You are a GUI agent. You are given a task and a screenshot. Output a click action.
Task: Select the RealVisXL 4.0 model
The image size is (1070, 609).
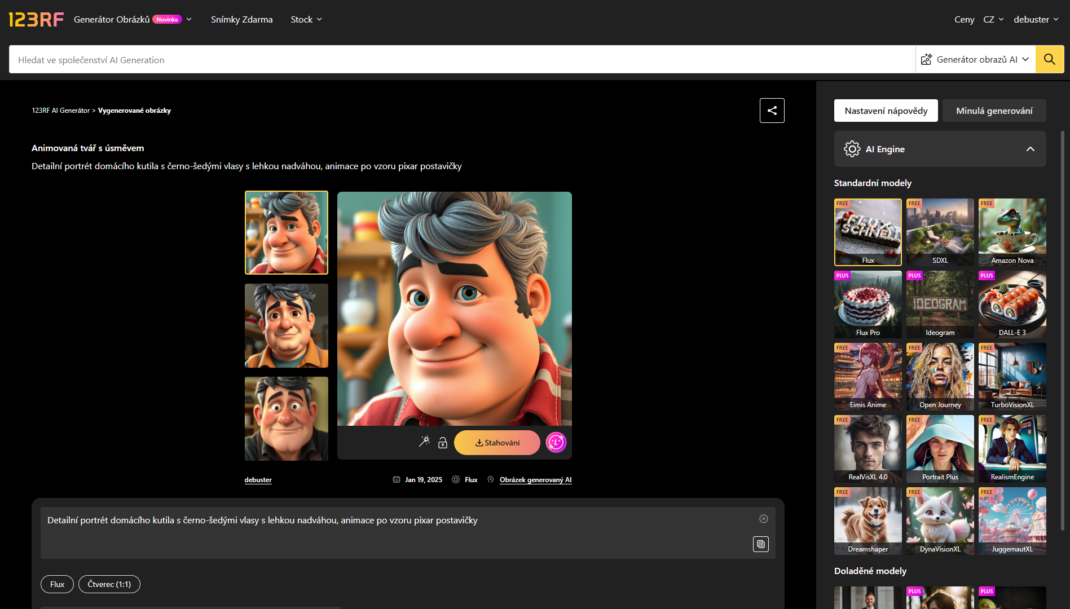click(x=868, y=449)
